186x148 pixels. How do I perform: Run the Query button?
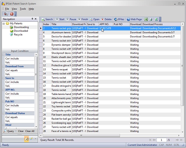9,131
